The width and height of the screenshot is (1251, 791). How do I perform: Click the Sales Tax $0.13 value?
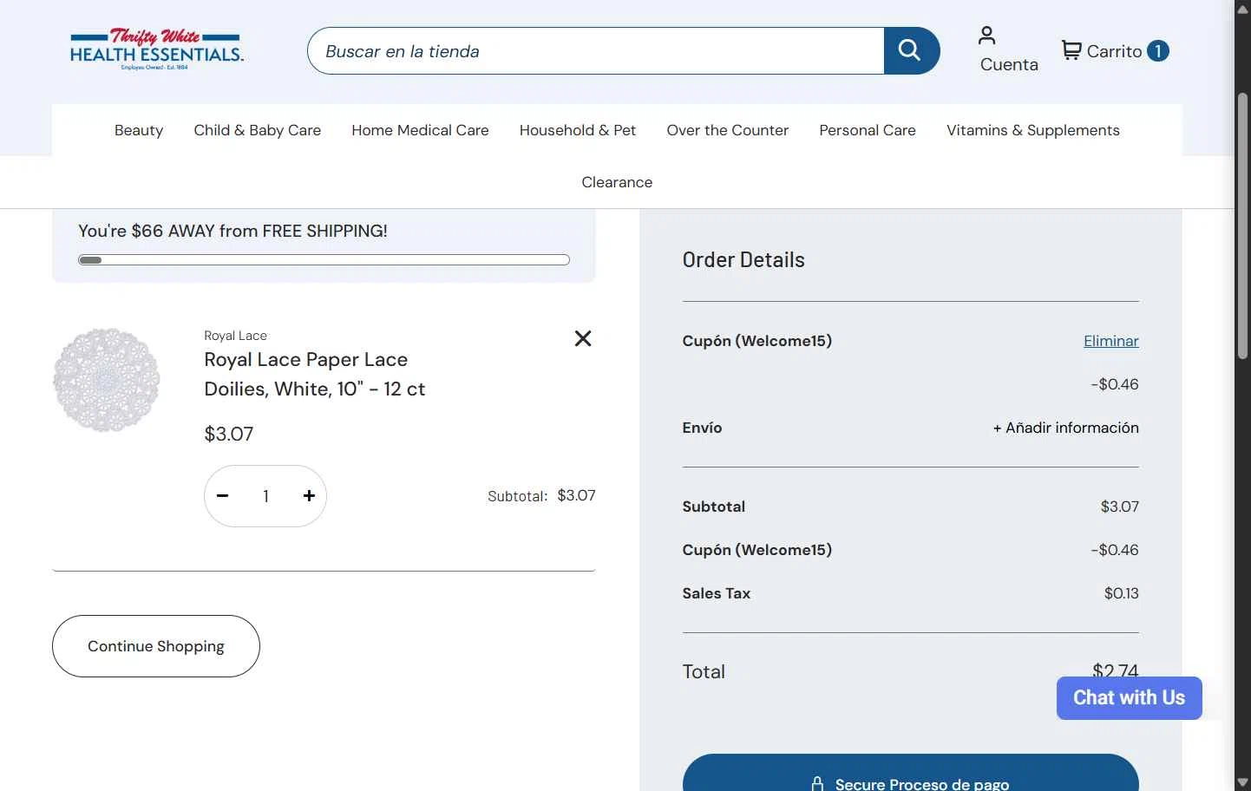(x=1121, y=593)
